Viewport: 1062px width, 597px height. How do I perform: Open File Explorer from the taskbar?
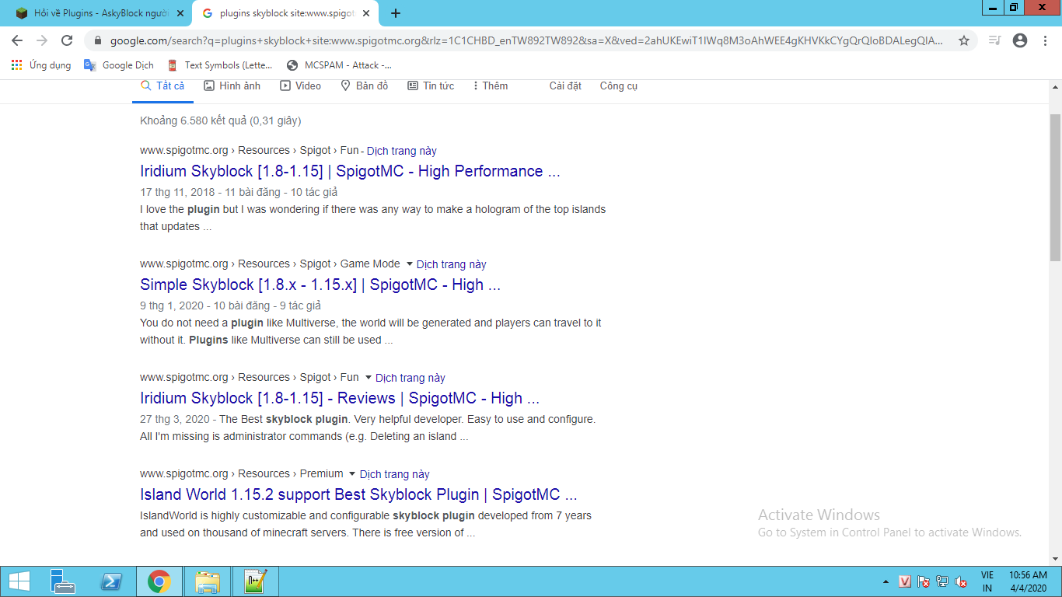208,581
